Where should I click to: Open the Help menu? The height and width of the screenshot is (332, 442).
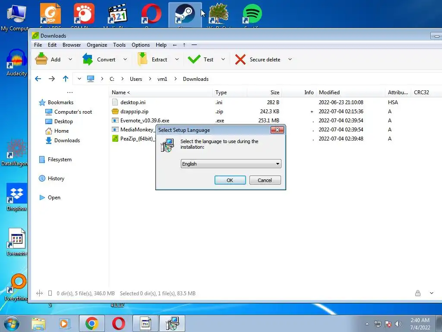(161, 45)
